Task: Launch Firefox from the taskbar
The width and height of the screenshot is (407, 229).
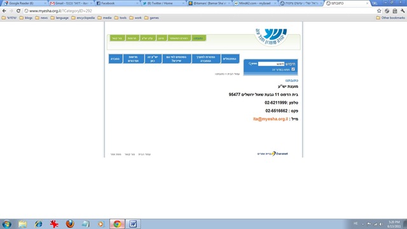Action: coord(70,224)
